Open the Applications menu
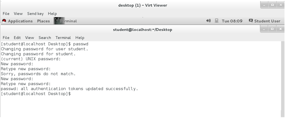The width and height of the screenshot is (285, 118). [20, 21]
